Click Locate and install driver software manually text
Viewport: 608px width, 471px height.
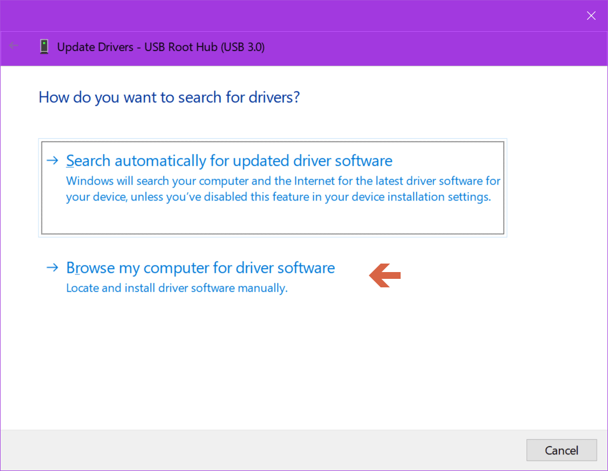pyautogui.click(x=177, y=288)
